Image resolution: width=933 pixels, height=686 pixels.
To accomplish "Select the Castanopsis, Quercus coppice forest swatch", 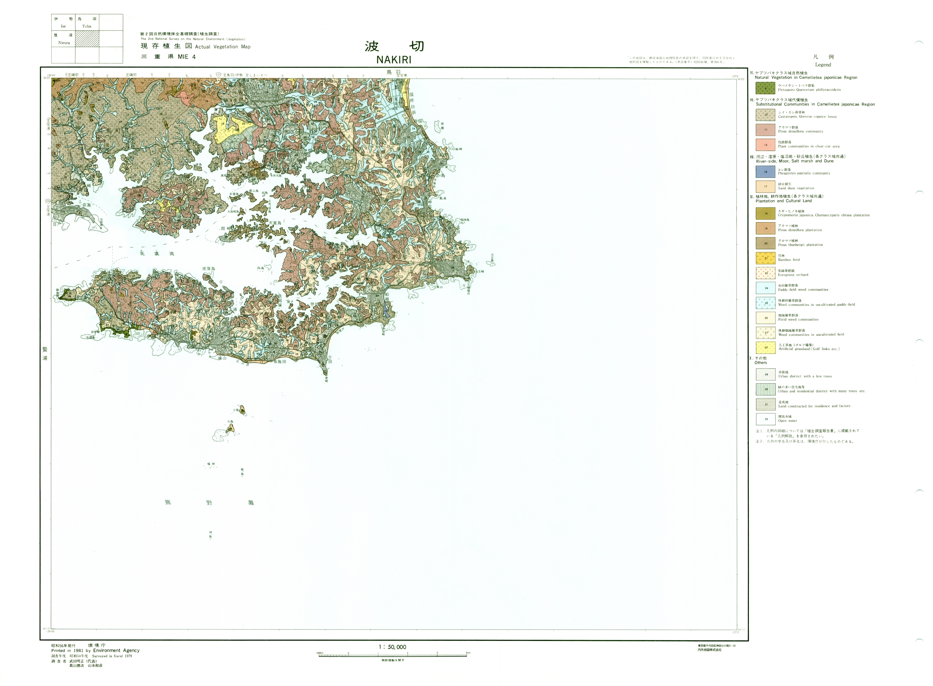I will 765,115.
